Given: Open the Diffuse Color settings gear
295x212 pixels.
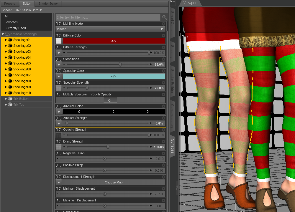Looking at the screenshot, I should point(163,36).
